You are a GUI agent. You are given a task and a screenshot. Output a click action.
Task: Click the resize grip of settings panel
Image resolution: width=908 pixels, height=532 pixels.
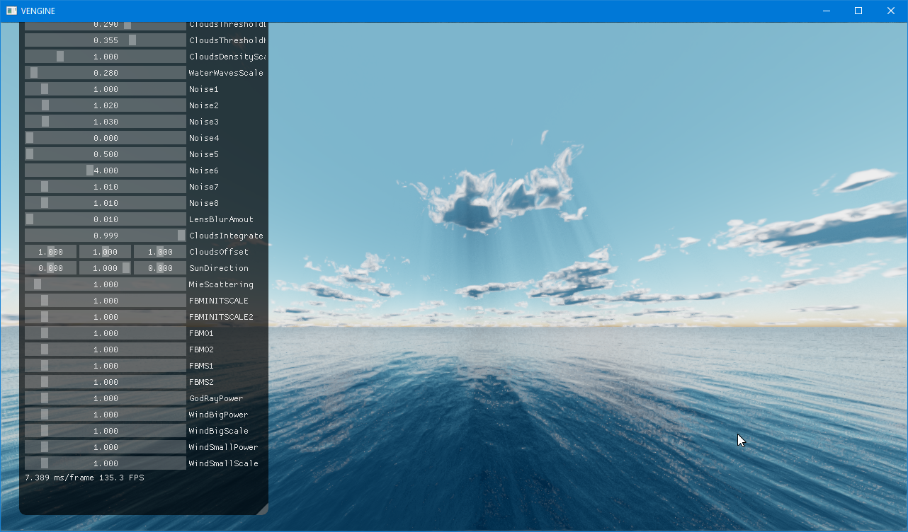263,509
